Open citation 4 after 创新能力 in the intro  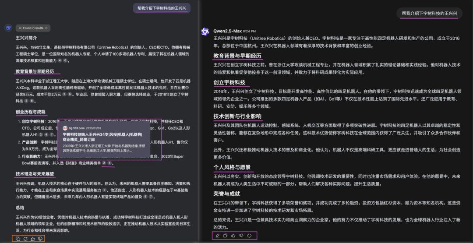click(x=60, y=60)
